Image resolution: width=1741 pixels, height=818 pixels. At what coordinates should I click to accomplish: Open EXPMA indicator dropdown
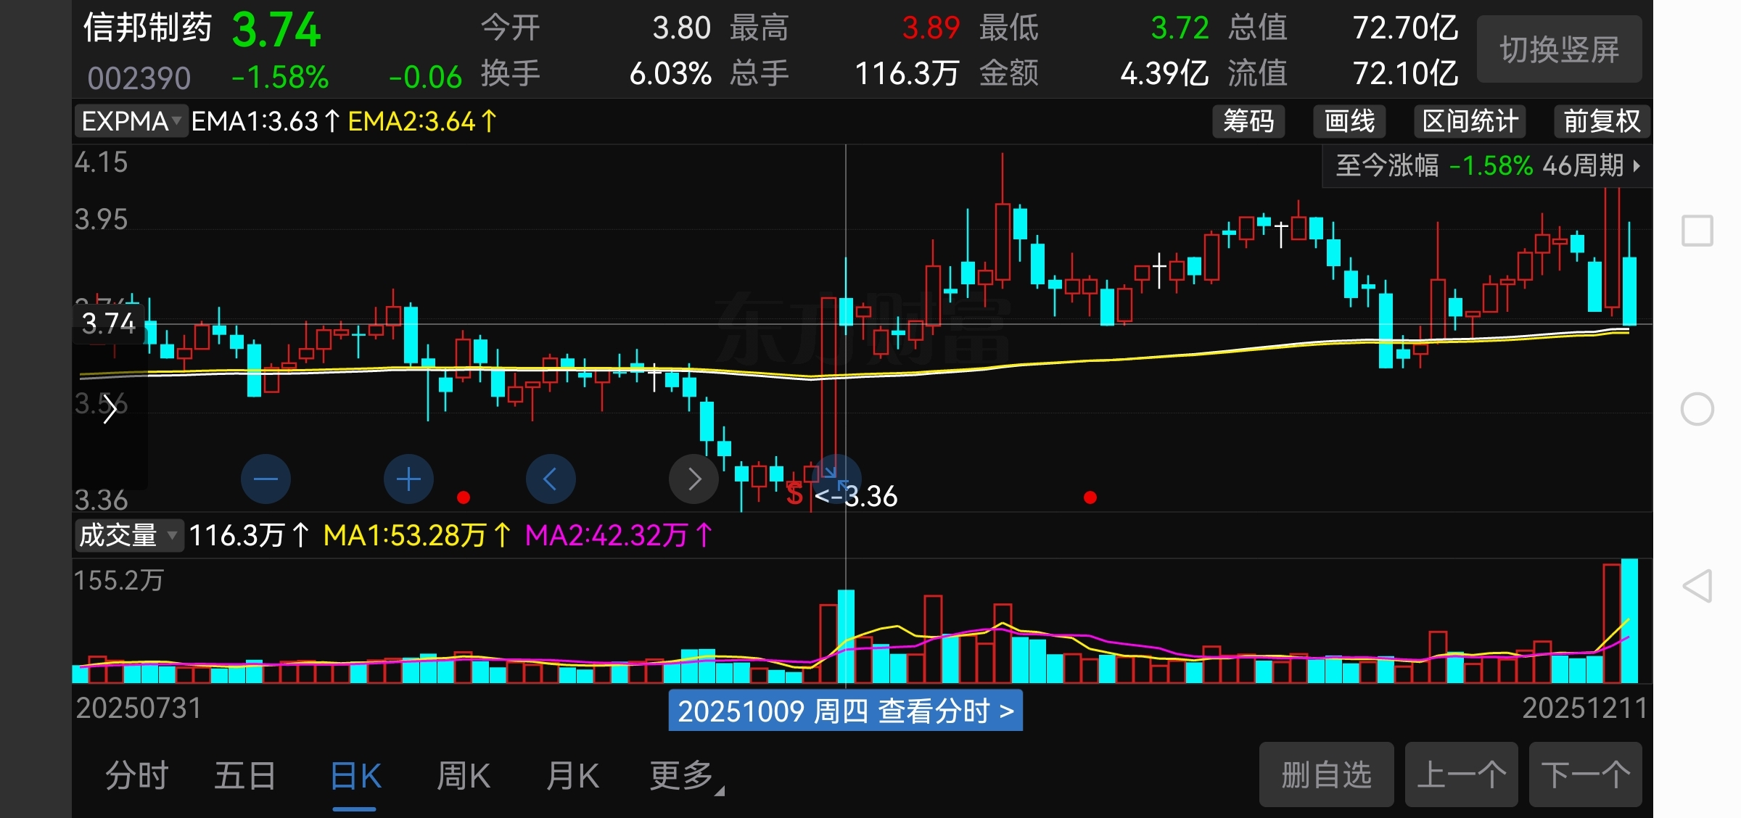[131, 121]
